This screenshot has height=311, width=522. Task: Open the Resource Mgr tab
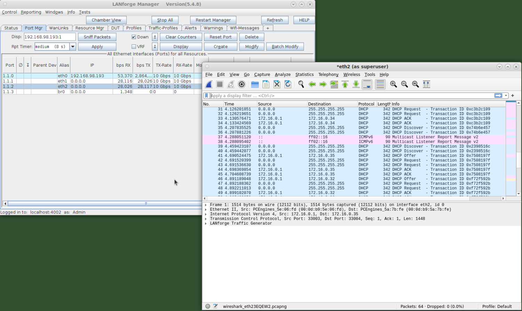coord(90,28)
